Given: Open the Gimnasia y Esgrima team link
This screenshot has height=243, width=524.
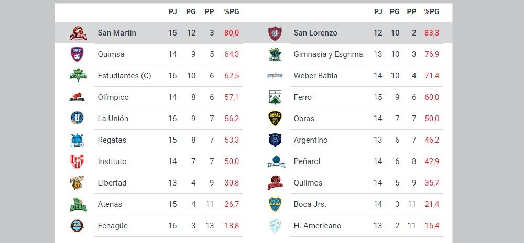Looking at the screenshot, I should tap(328, 54).
